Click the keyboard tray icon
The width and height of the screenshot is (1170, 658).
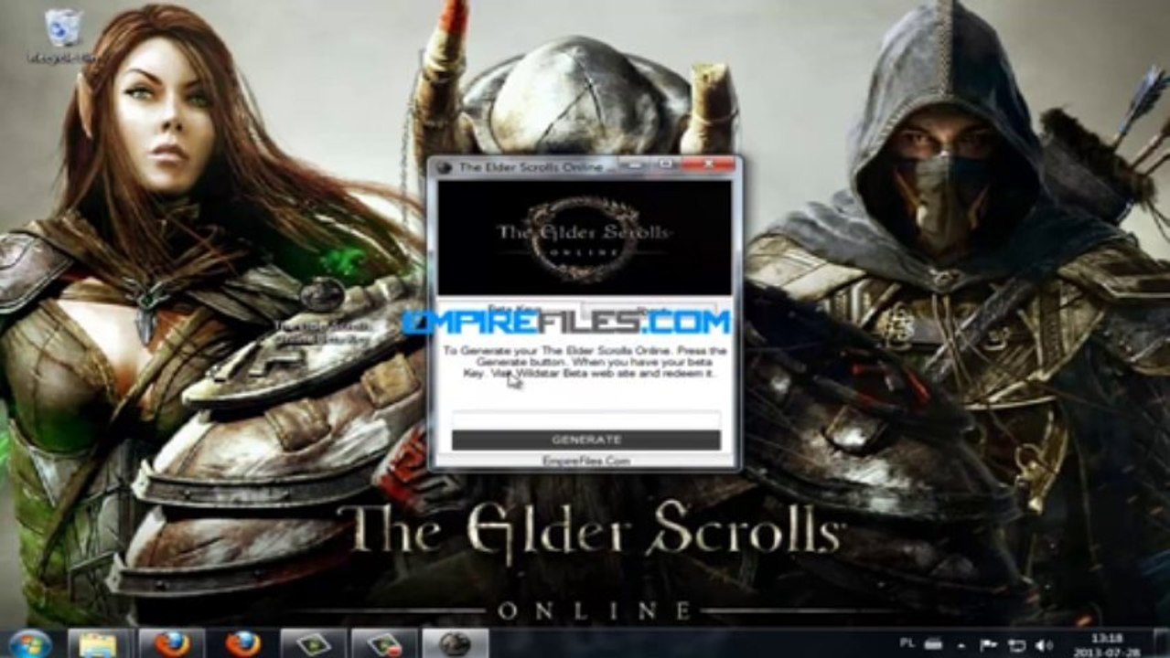933,643
